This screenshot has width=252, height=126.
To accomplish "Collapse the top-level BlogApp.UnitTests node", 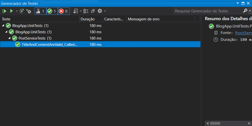I will 3,25.
